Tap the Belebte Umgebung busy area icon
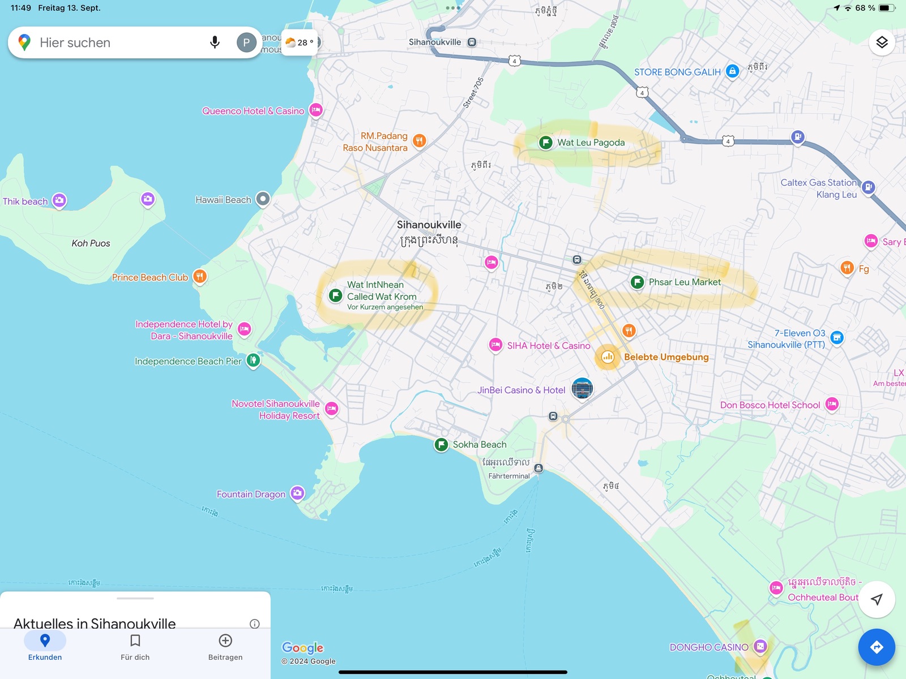This screenshot has width=906, height=679. point(608,357)
